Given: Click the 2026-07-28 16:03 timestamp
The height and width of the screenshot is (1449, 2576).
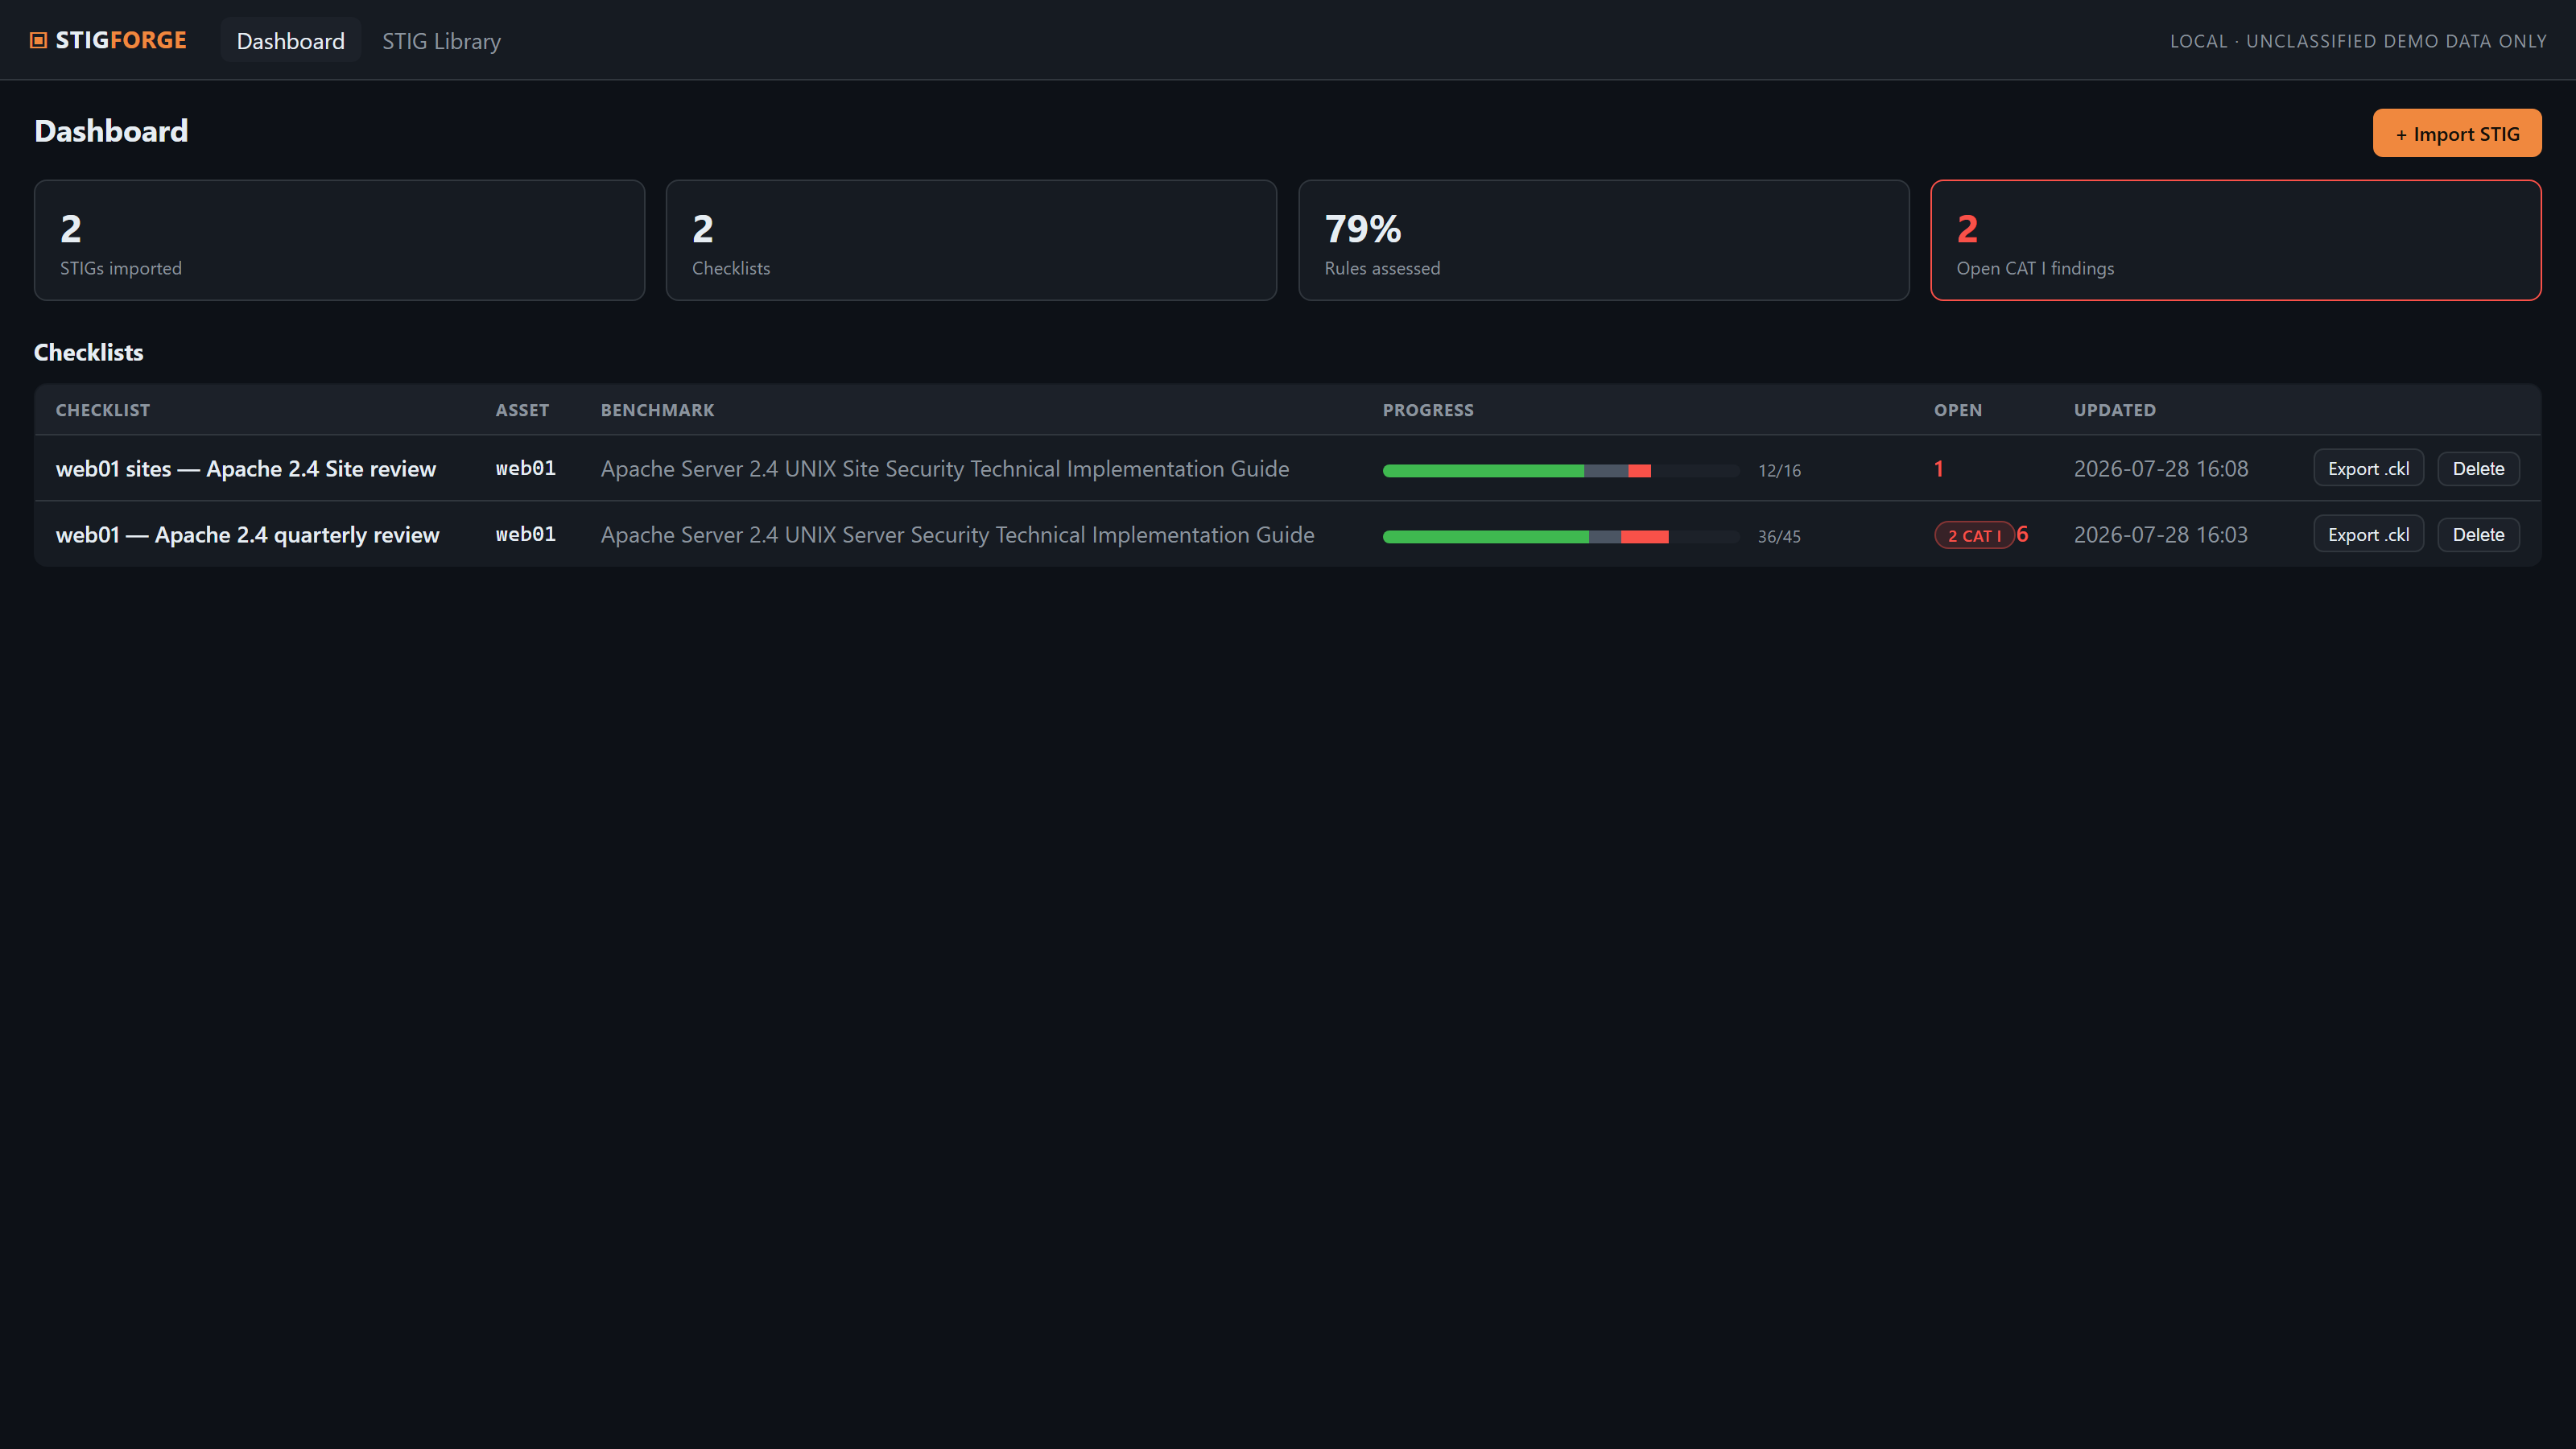Looking at the screenshot, I should [x=2160, y=534].
